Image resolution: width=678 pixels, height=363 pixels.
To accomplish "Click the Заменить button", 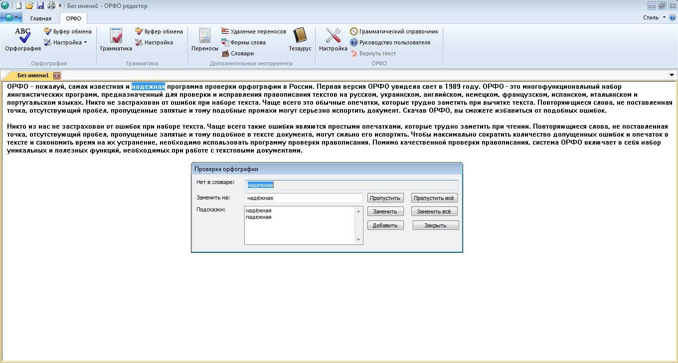I will (x=385, y=211).
